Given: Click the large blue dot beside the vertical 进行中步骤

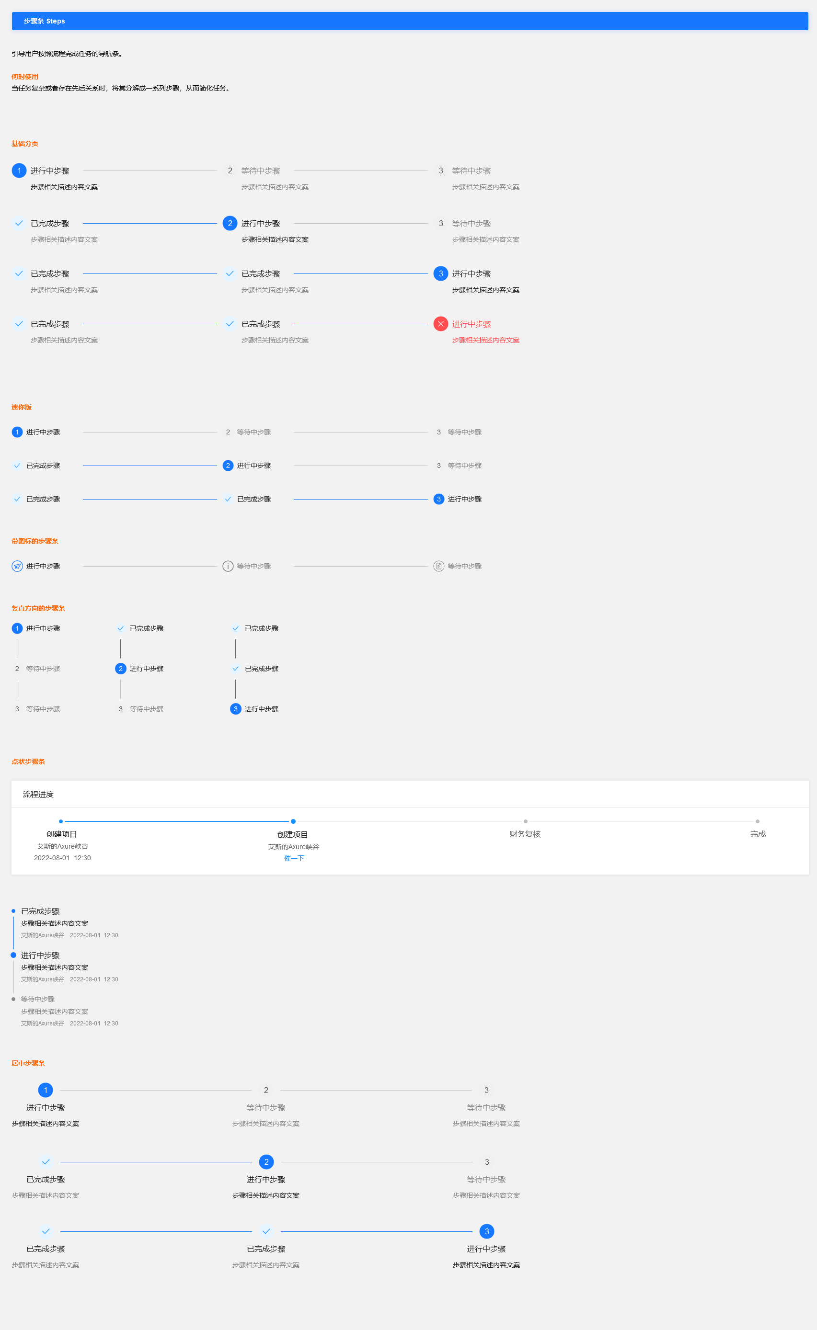Looking at the screenshot, I should point(13,955).
